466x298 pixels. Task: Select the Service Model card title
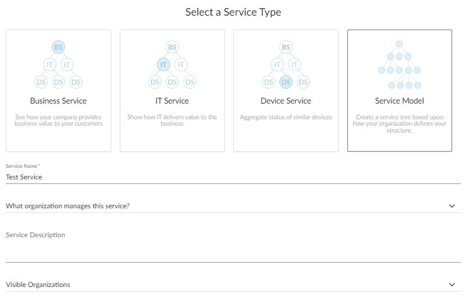point(399,101)
